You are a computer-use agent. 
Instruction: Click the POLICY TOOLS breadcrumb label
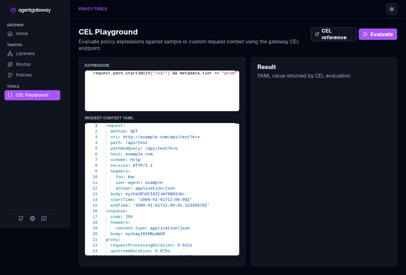[93, 9]
